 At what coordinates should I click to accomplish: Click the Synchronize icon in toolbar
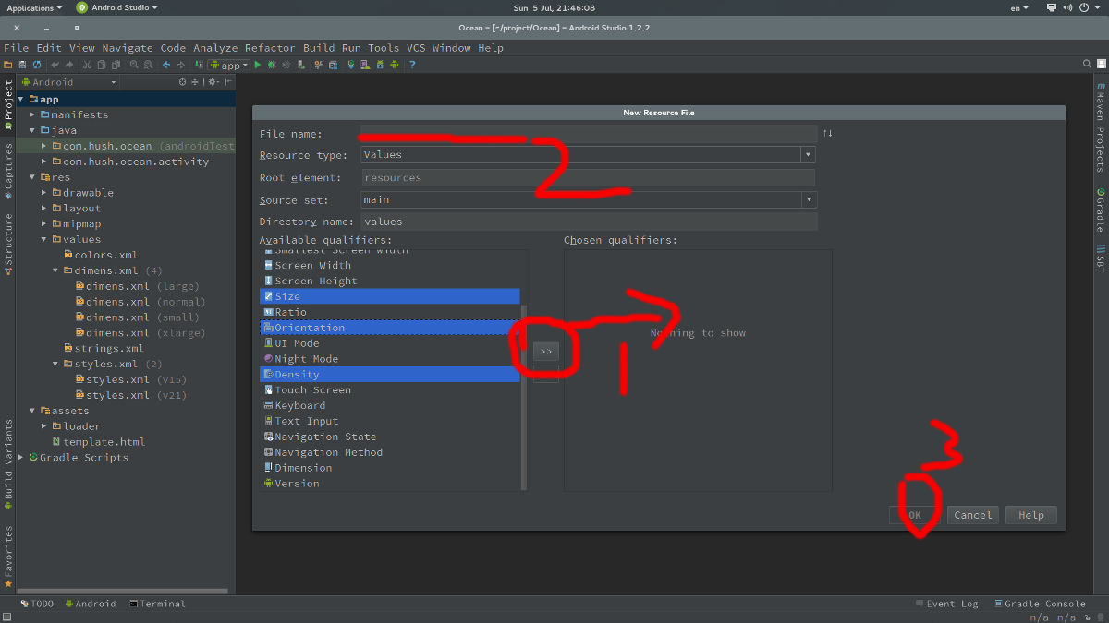pyautogui.click(x=37, y=65)
